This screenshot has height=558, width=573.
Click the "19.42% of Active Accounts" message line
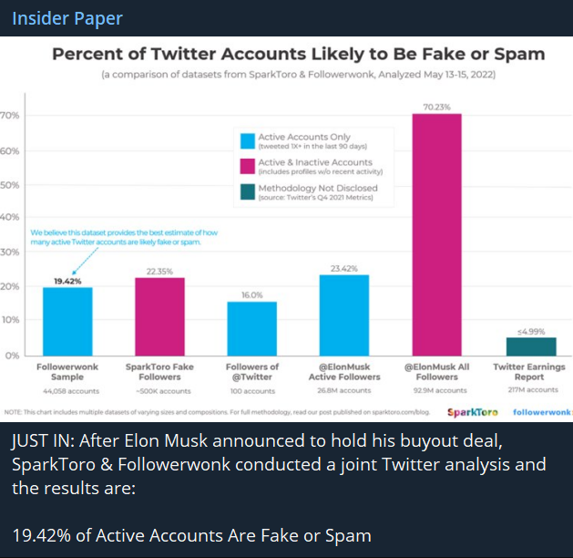coord(193,536)
